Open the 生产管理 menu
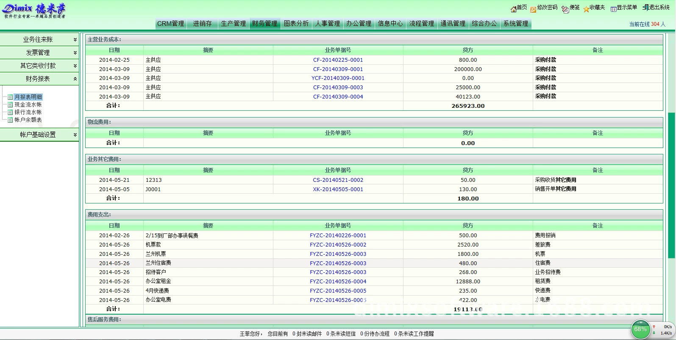Image resolution: width=676 pixels, height=340 pixels. pyautogui.click(x=234, y=24)
